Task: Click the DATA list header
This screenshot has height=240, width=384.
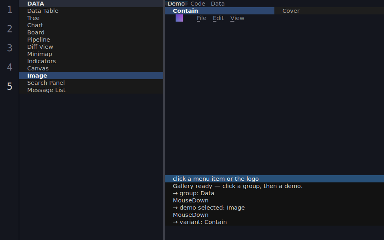Action: pyautogui.click(x=91, y=4)
